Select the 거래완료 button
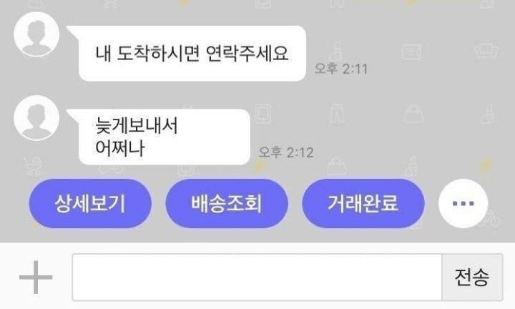Image resolution: width=515 pixels, height=309 pixels. point(363,204)
